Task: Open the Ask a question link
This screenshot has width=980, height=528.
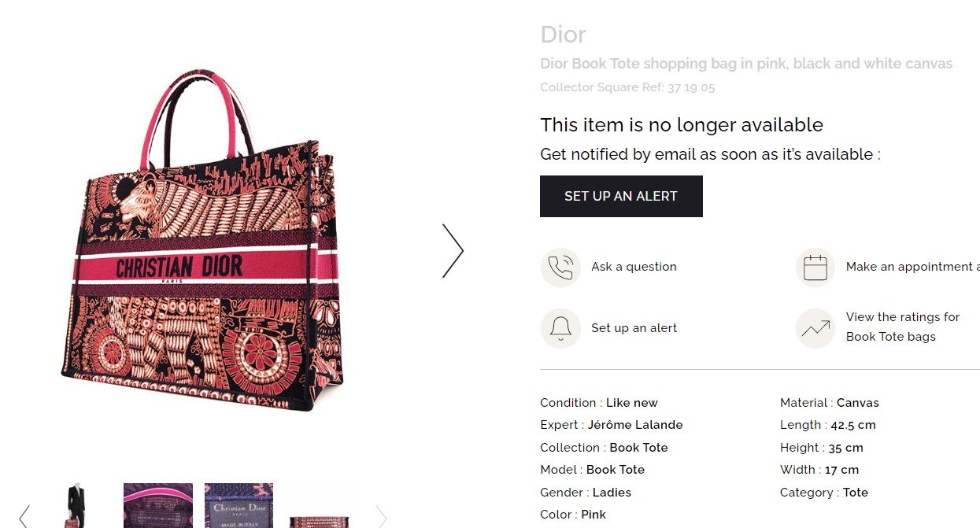Action: coord(634,267)
